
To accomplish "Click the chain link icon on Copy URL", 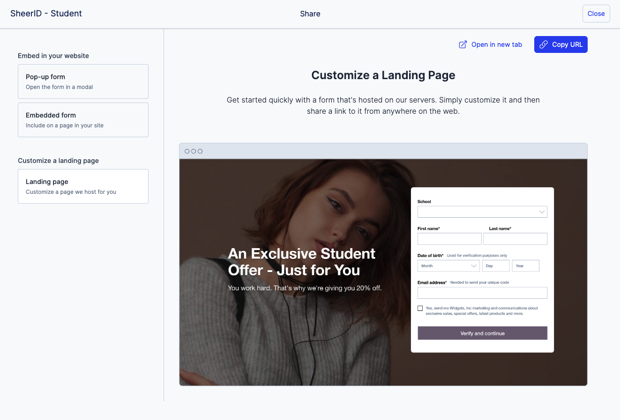I will point(544,44).
